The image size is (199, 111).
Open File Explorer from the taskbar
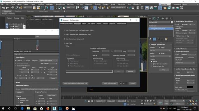pos(29,108)
